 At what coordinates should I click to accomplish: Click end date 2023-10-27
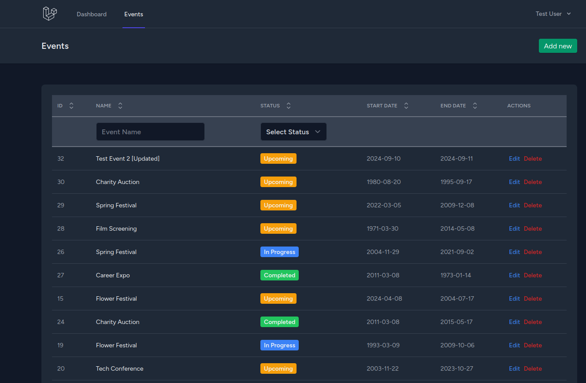click(457, 368)
